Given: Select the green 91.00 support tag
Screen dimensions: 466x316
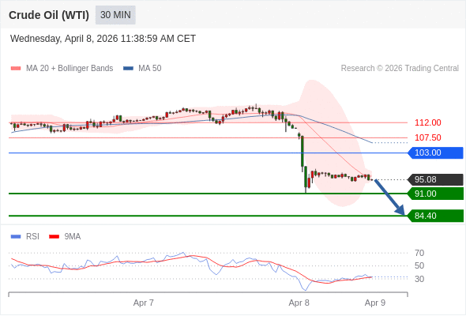Looking at the screenshot, I should click(x=435, y=194).
